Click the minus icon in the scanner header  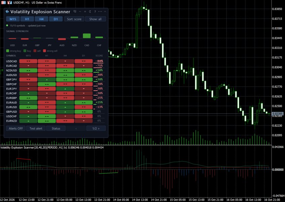tap(80, 11)
